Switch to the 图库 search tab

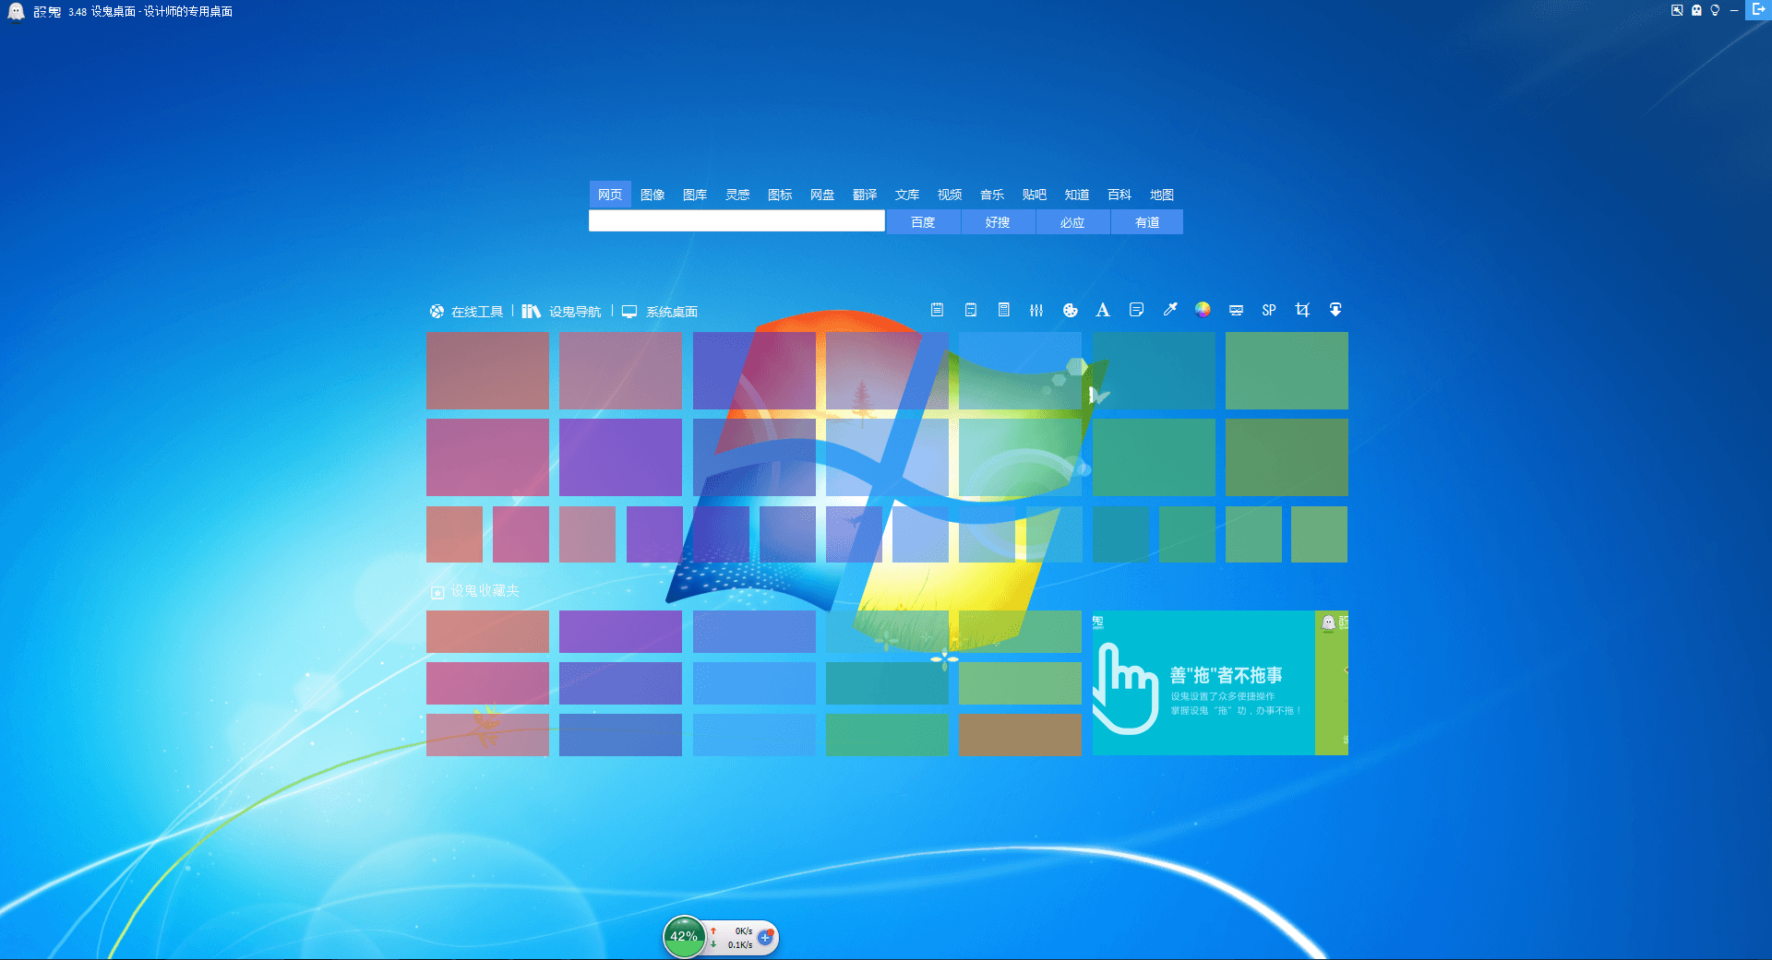click(695, 195)
